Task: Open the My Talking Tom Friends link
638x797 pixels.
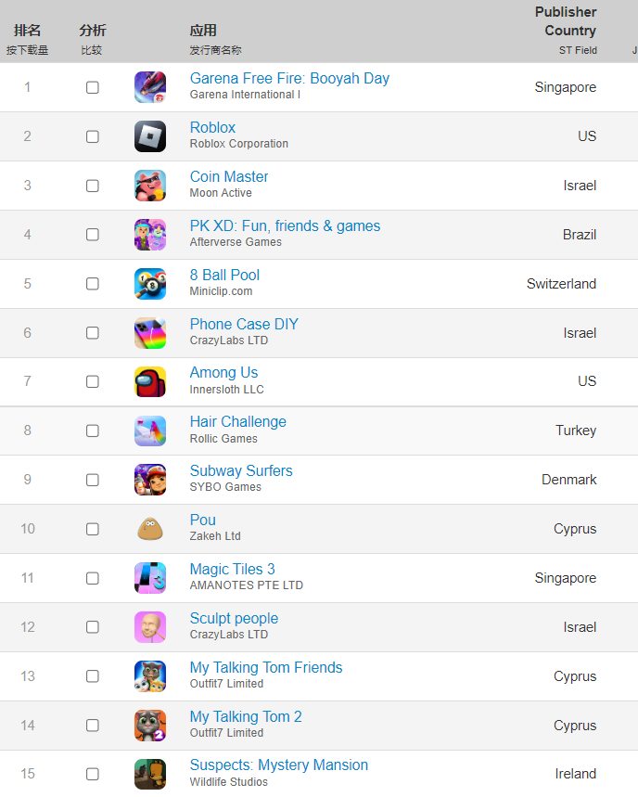Action: (266, 668)
